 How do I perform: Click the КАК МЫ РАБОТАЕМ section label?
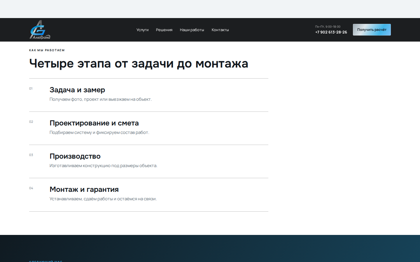(x=47, y=50)
